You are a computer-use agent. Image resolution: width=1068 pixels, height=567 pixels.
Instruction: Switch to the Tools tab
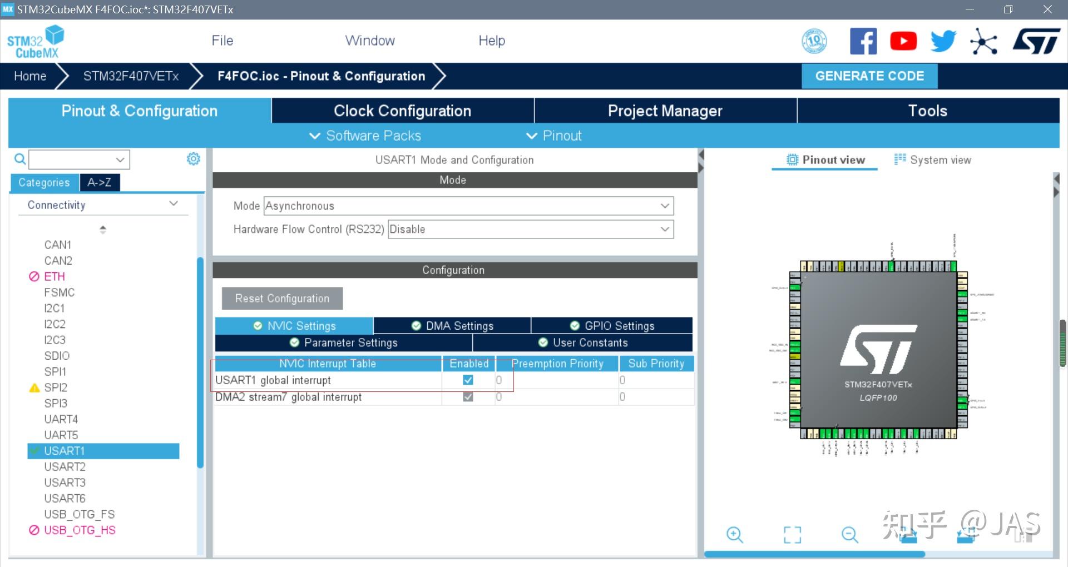(928, 111)
